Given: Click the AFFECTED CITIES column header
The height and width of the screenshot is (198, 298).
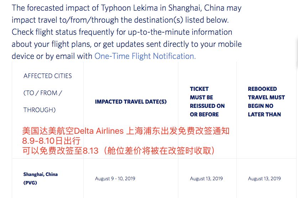Looking at the screenshot, I should coord(47,76).
